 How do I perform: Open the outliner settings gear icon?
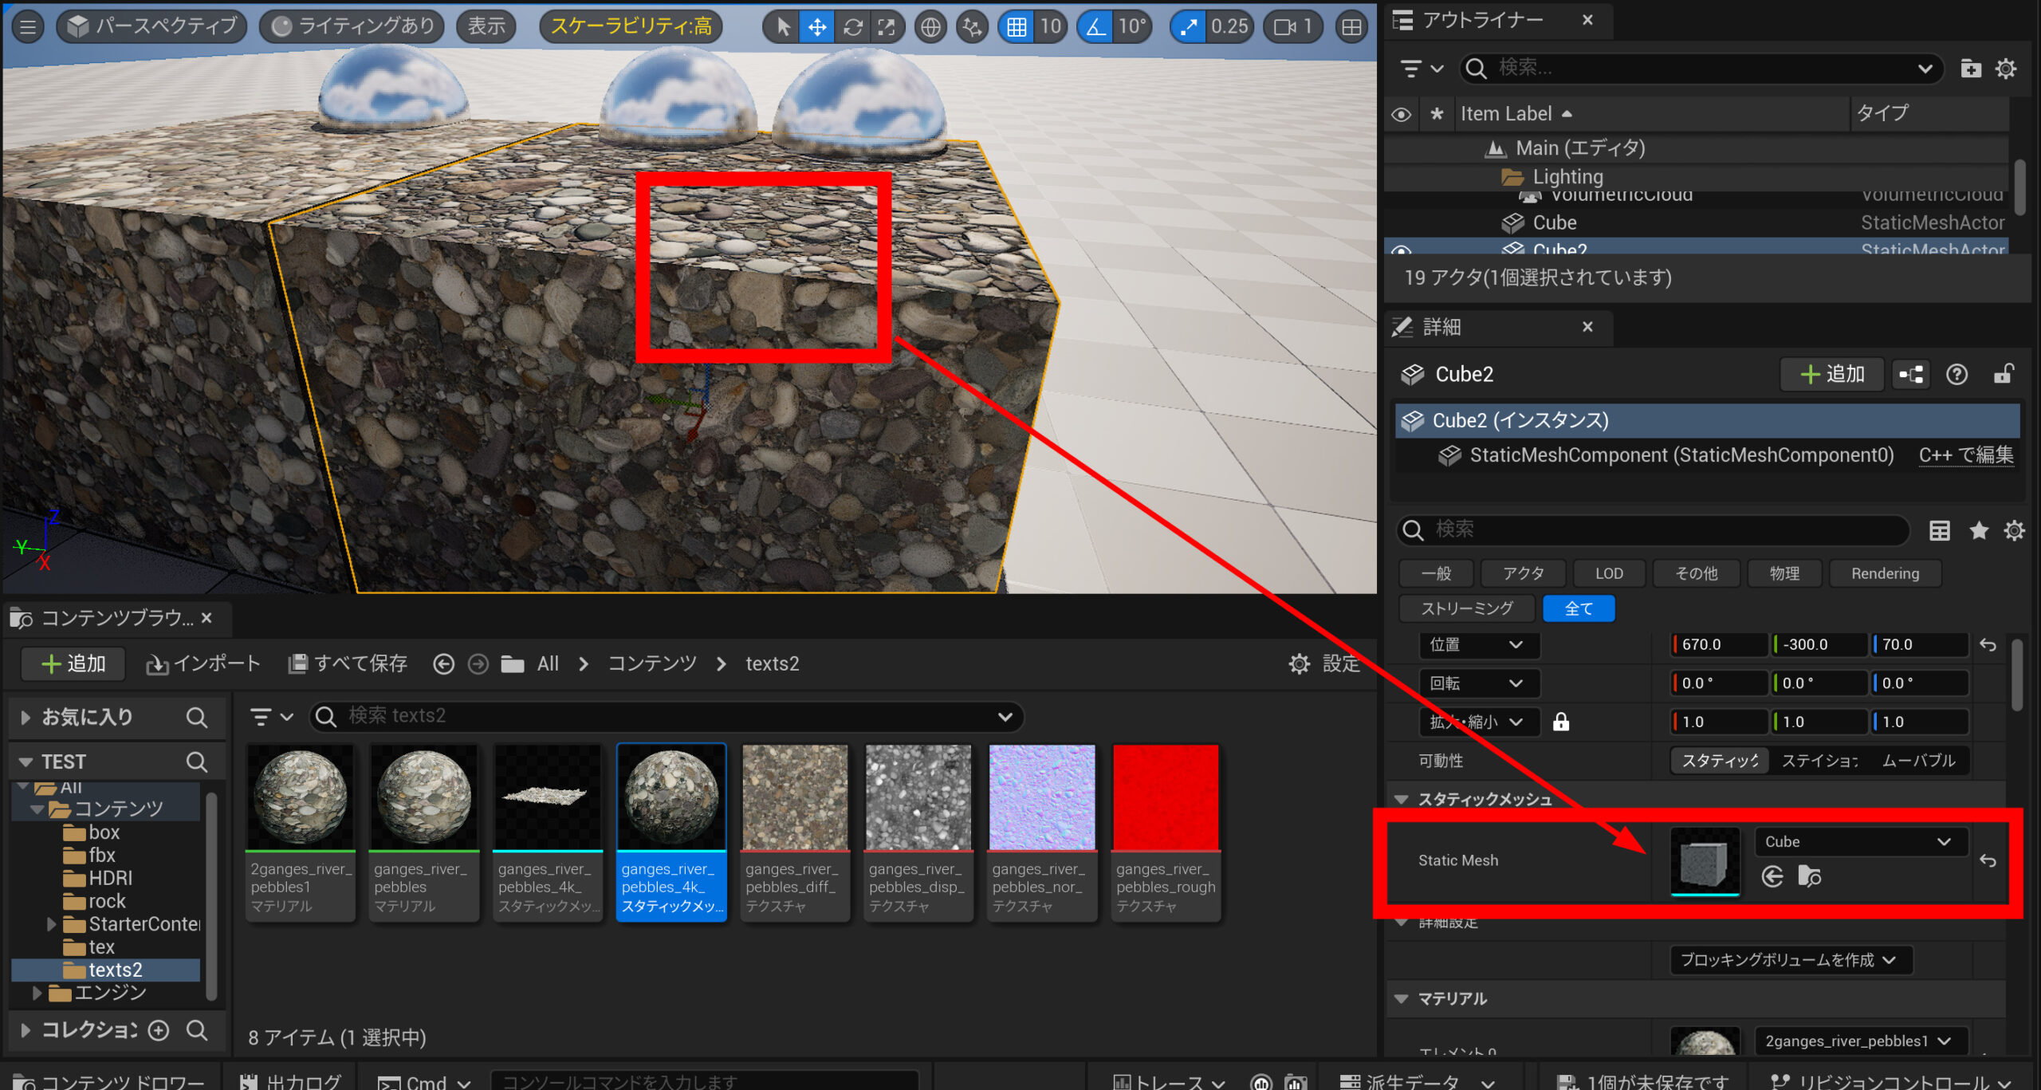tap(2006, 69)
